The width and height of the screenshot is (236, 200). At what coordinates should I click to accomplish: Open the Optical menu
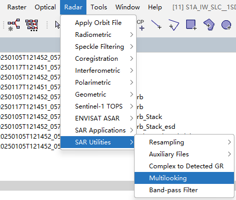pyautogui.click(x=45, y=7)
